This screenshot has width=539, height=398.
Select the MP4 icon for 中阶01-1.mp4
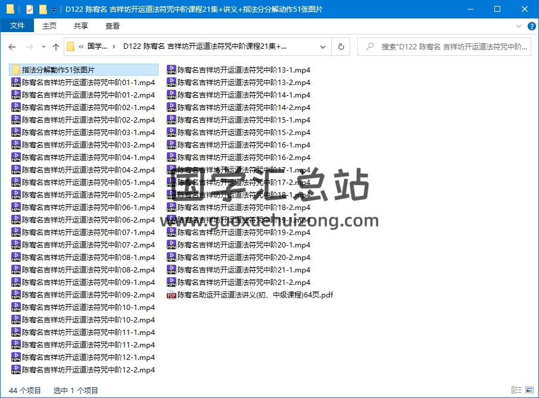coord(16,83)
